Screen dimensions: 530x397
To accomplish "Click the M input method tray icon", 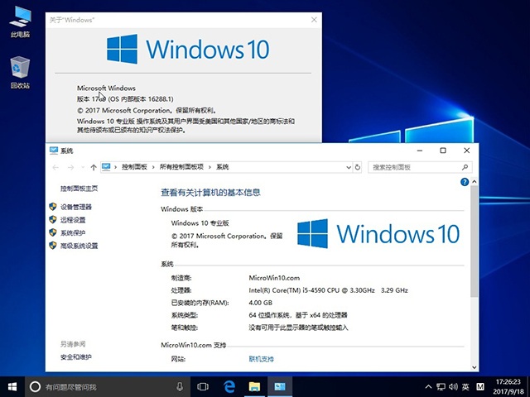I will pyautogui.click(x=480, y=386).
